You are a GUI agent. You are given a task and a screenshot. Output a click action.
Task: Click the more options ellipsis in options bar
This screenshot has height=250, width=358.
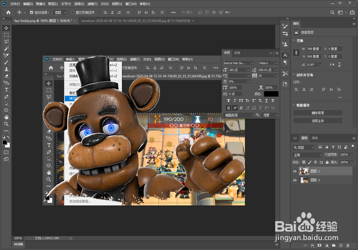point(173,12)
